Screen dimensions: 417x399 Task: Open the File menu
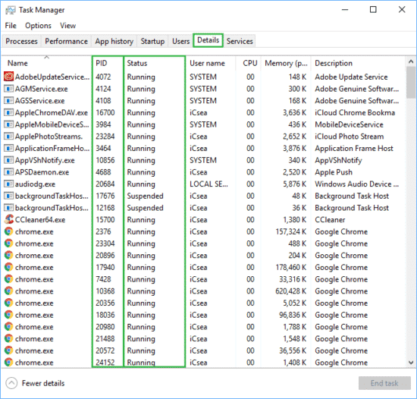coord(11,26)
